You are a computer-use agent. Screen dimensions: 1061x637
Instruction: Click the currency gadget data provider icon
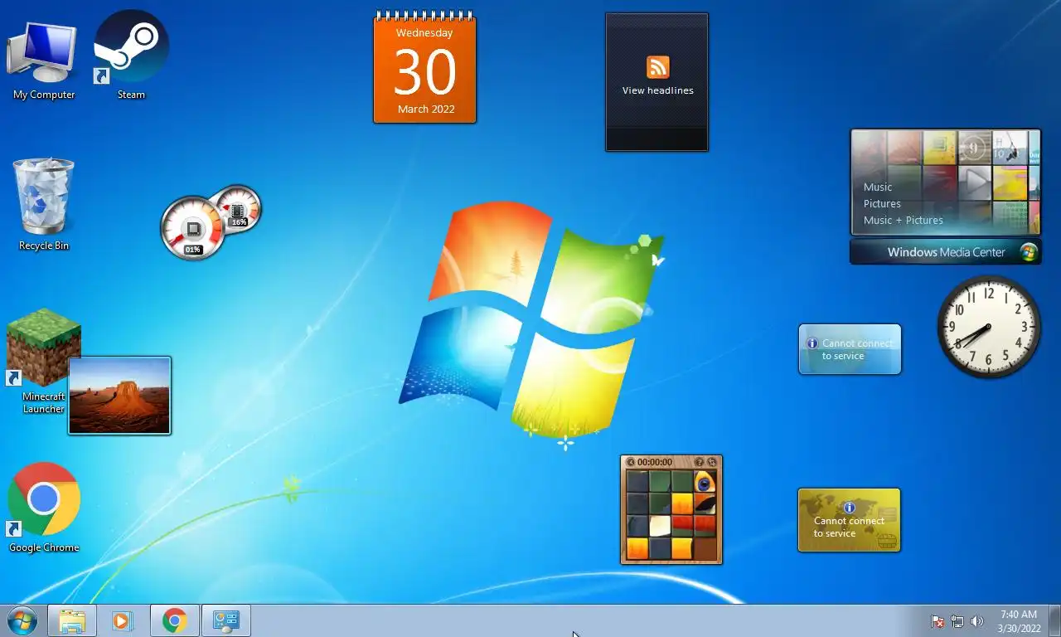click(x=887, y=541)
